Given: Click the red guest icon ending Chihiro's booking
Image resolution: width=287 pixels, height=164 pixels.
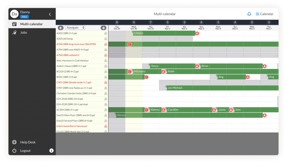Looking at the screenshot, I should 197,33.
